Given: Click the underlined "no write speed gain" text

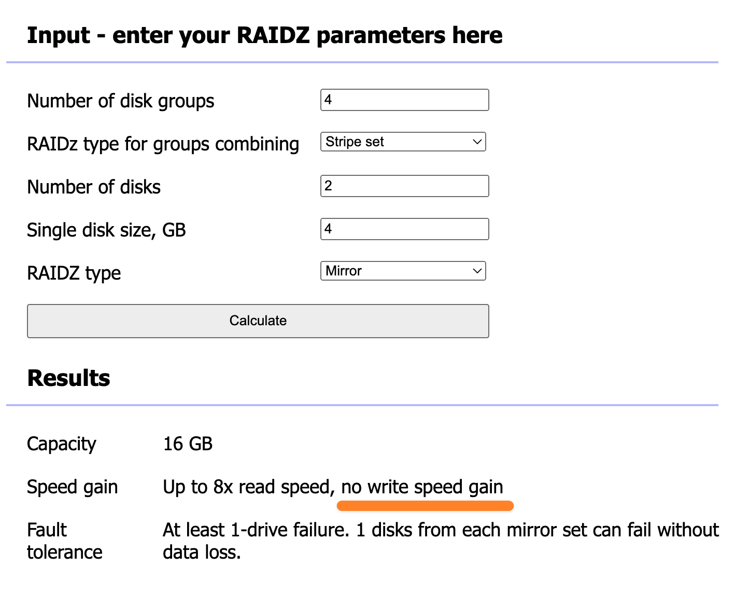Looking at the screenshot, I should coord(422,487).
